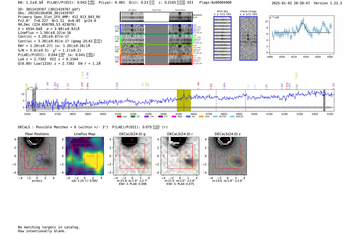Click the red Lyα legend swatch
360x245 pixels.
pos(119,117)
